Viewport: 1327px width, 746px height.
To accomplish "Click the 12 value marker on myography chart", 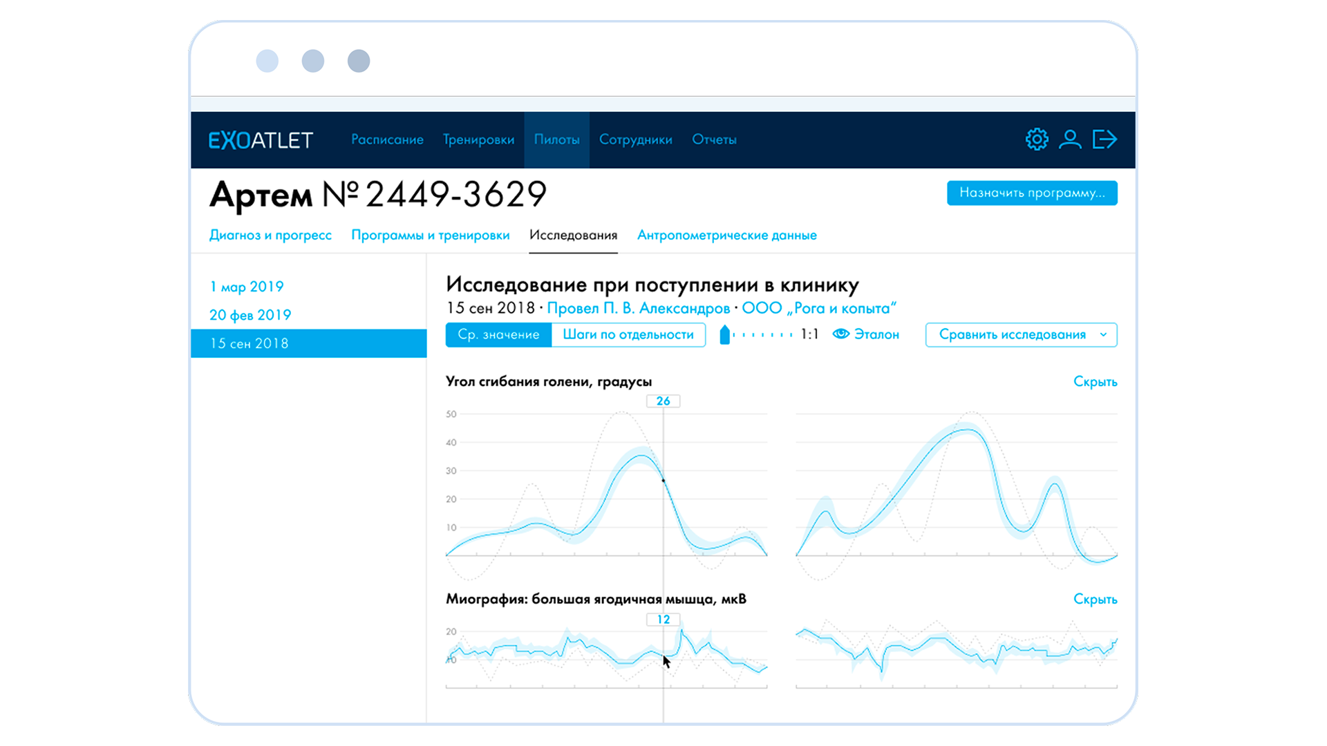I will point(663,620).
